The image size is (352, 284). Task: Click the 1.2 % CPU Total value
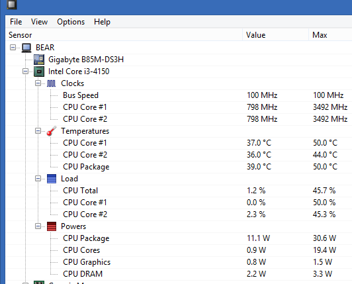pos(256,191)
